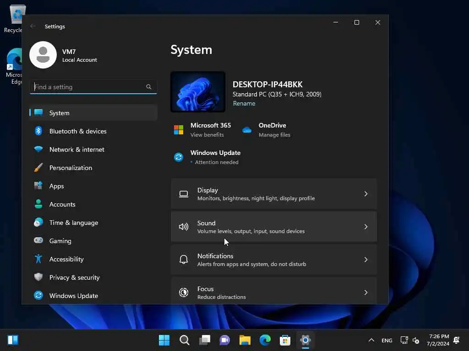Click the Focus icon in the settings list

tap(183, 292)
